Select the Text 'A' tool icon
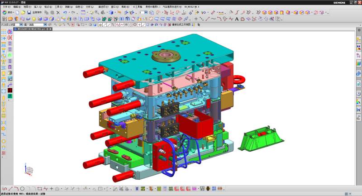The image size is (362, 196). click(x=237, y=19)
